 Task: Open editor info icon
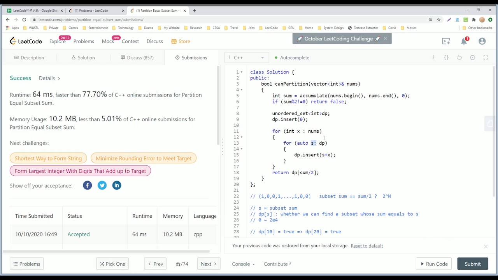pos(433,58)
